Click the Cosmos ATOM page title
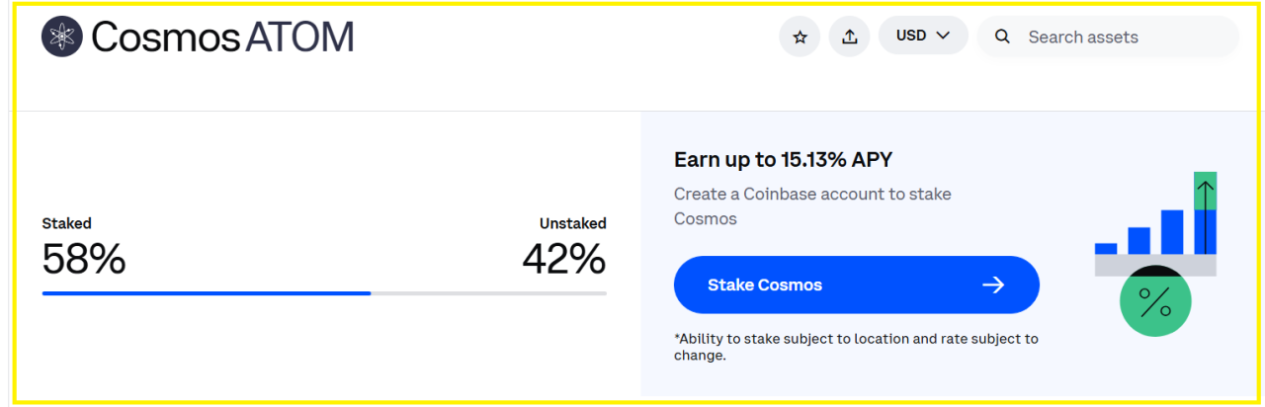Screen dimensions: 1265x407 pos(221,37)
